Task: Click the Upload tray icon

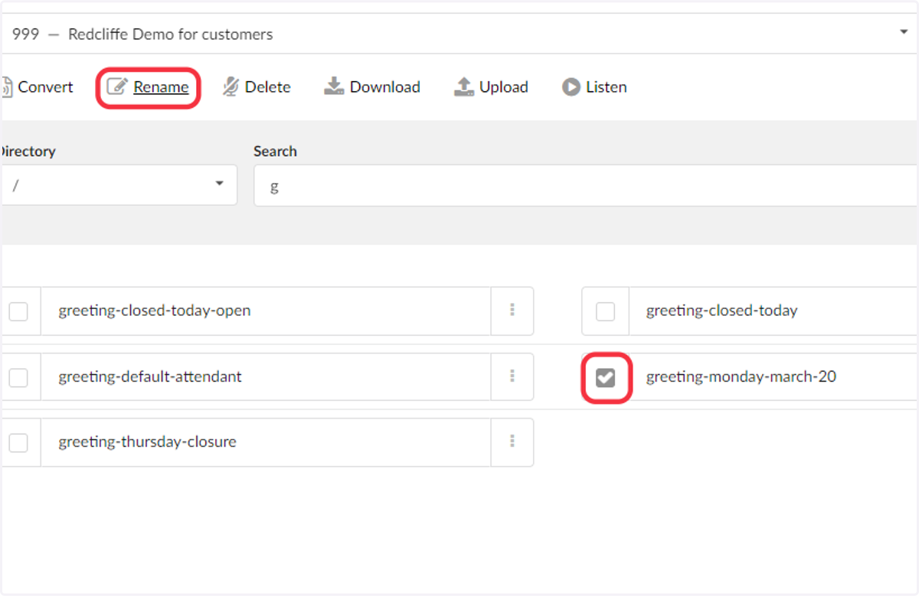Action: click(x=464, y=86)
